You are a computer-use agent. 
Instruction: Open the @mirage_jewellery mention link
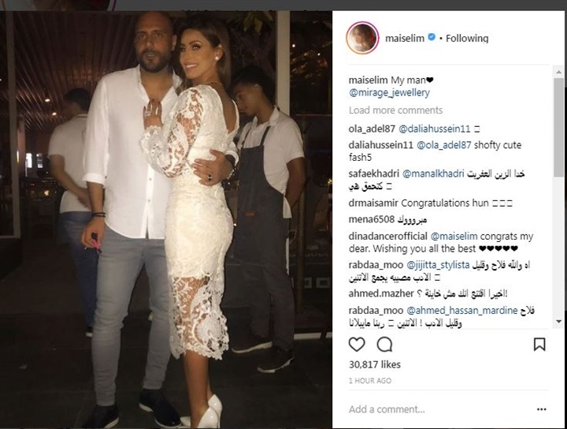coord(389,93)
